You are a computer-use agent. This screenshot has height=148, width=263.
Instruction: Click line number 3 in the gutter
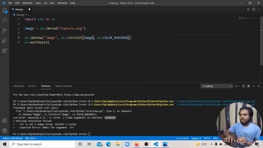pos(18,28)
